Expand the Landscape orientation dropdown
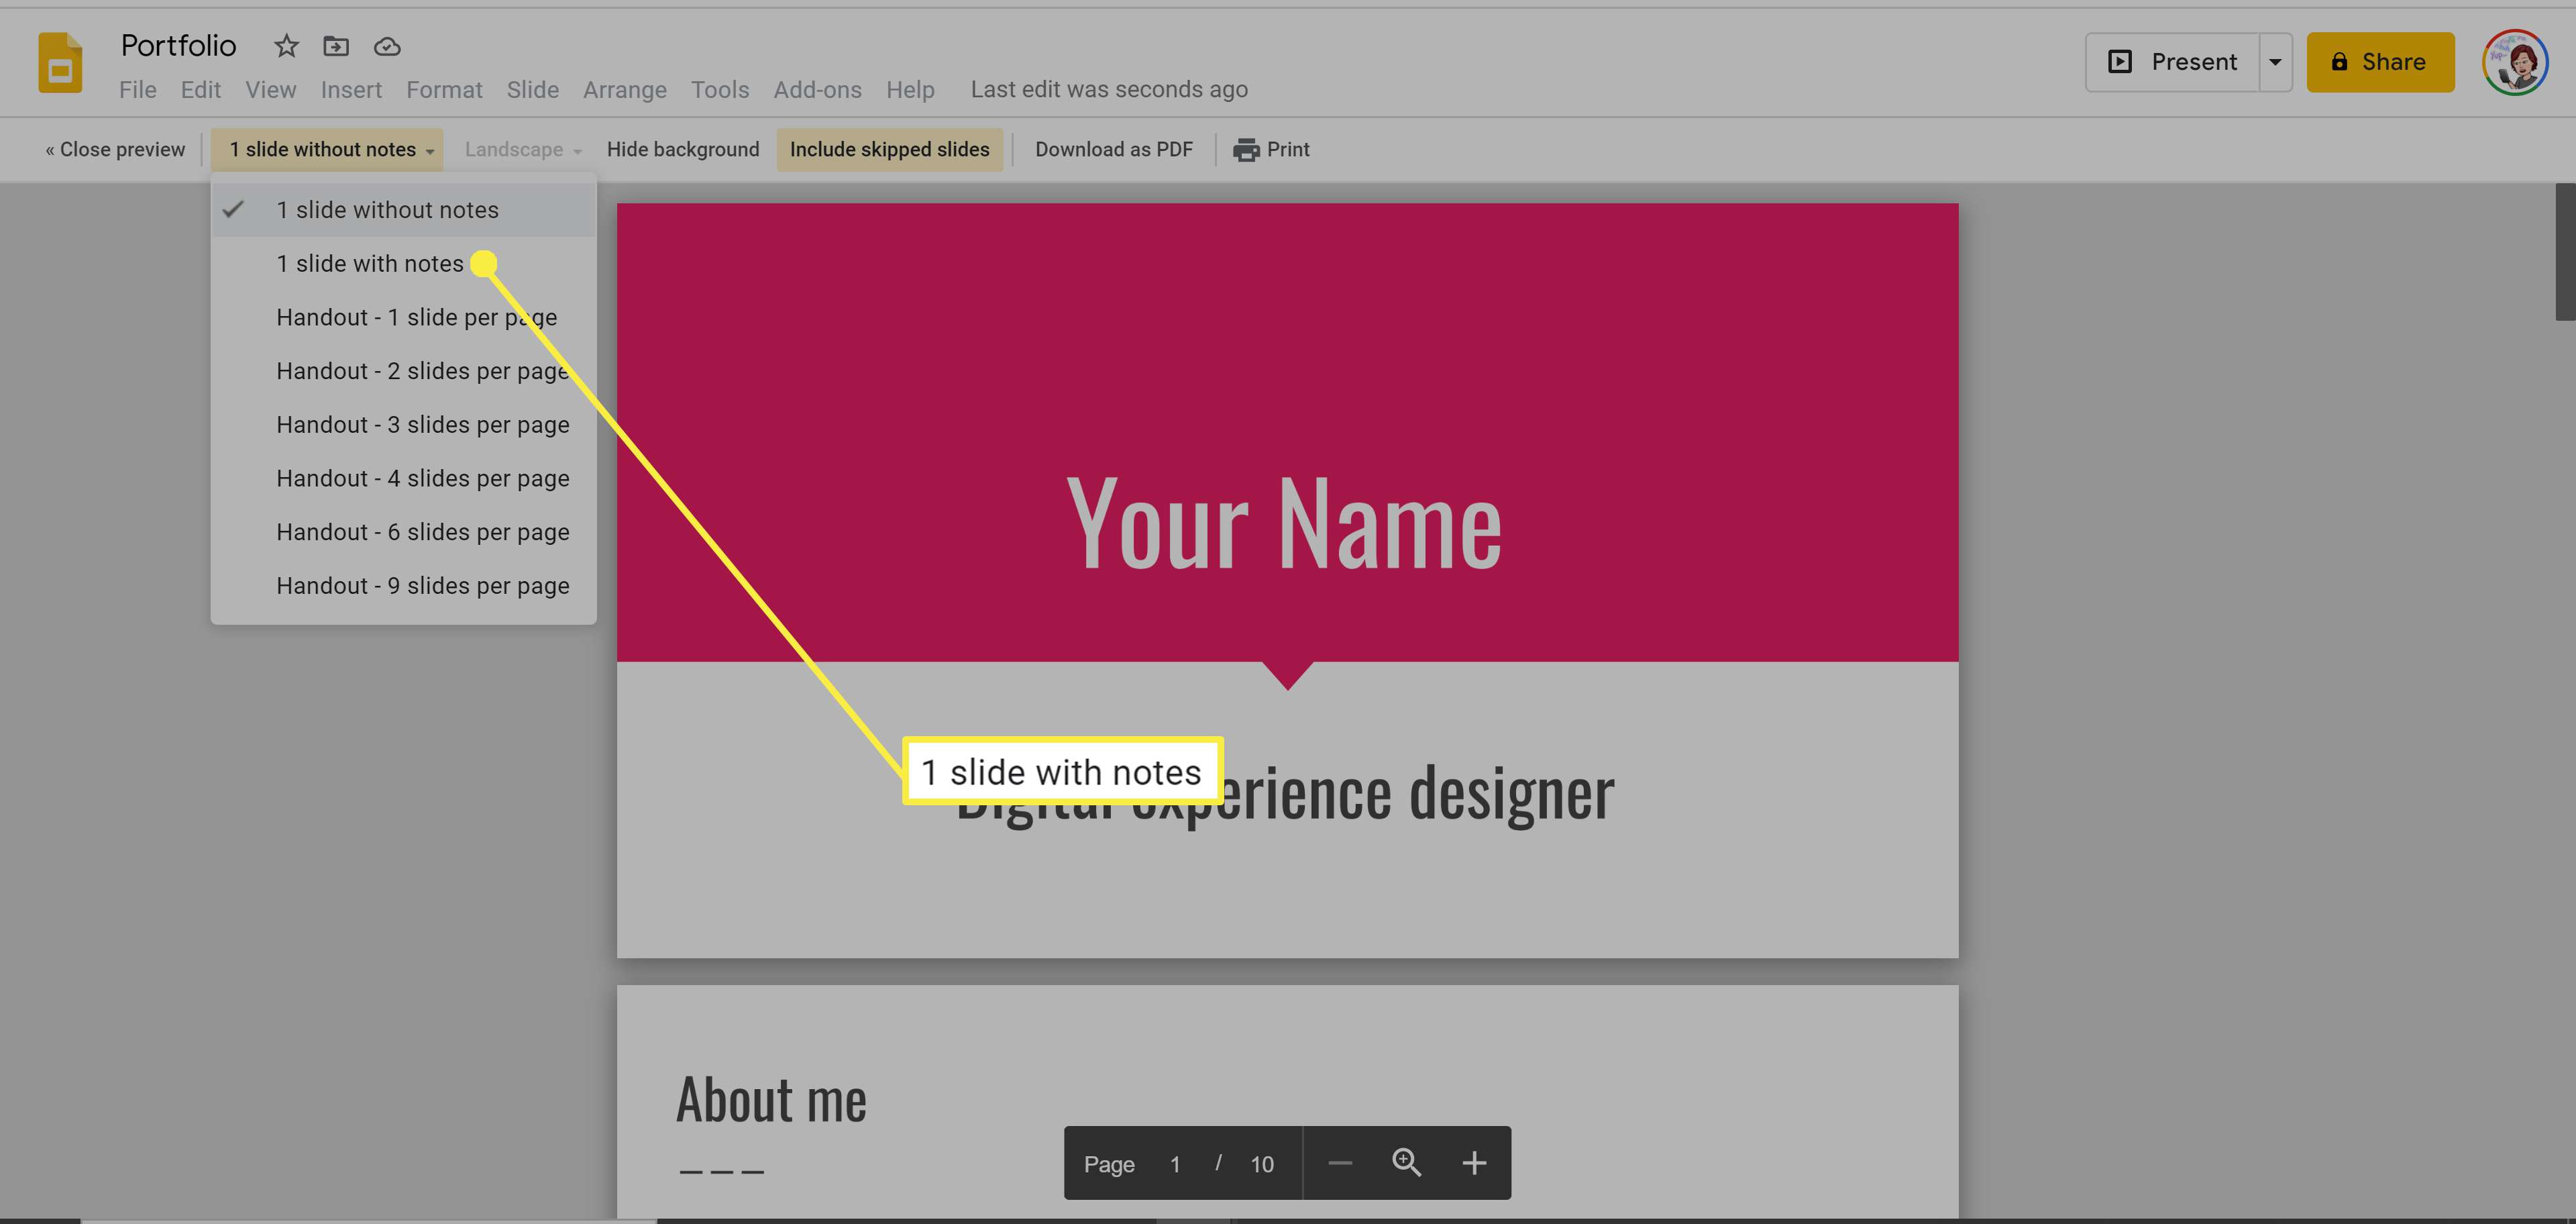The height and width of the screenshot is (1224, 2576). coord(524,150)
